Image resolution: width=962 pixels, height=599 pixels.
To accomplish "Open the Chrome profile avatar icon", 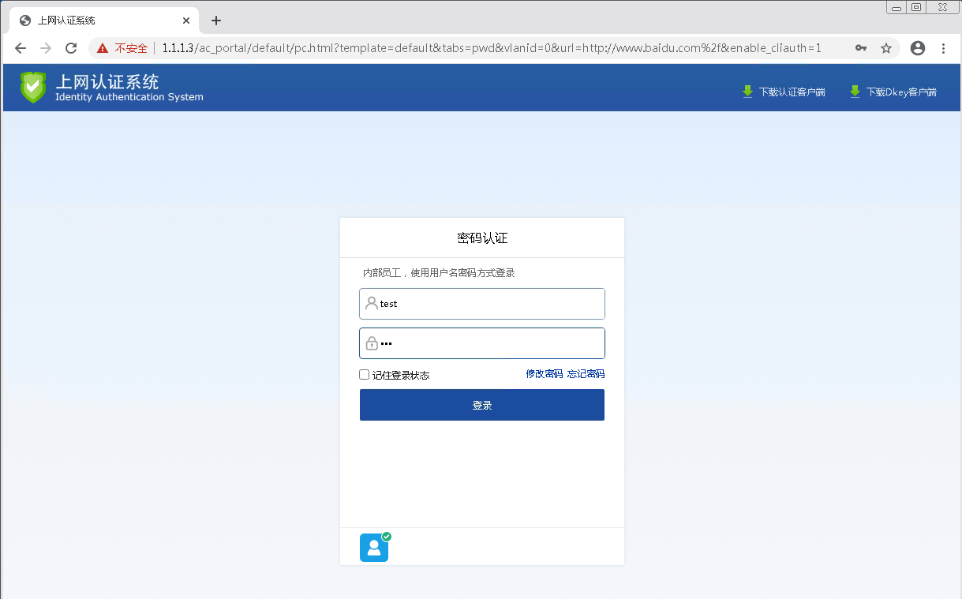I will (x=917, y=48).
